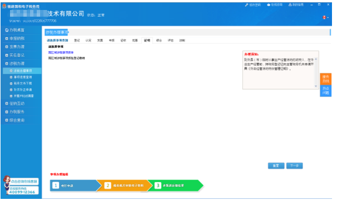337x200 pixels.
Task: Expand the 办税服务 sidebar section
Action: coord(15,112)
